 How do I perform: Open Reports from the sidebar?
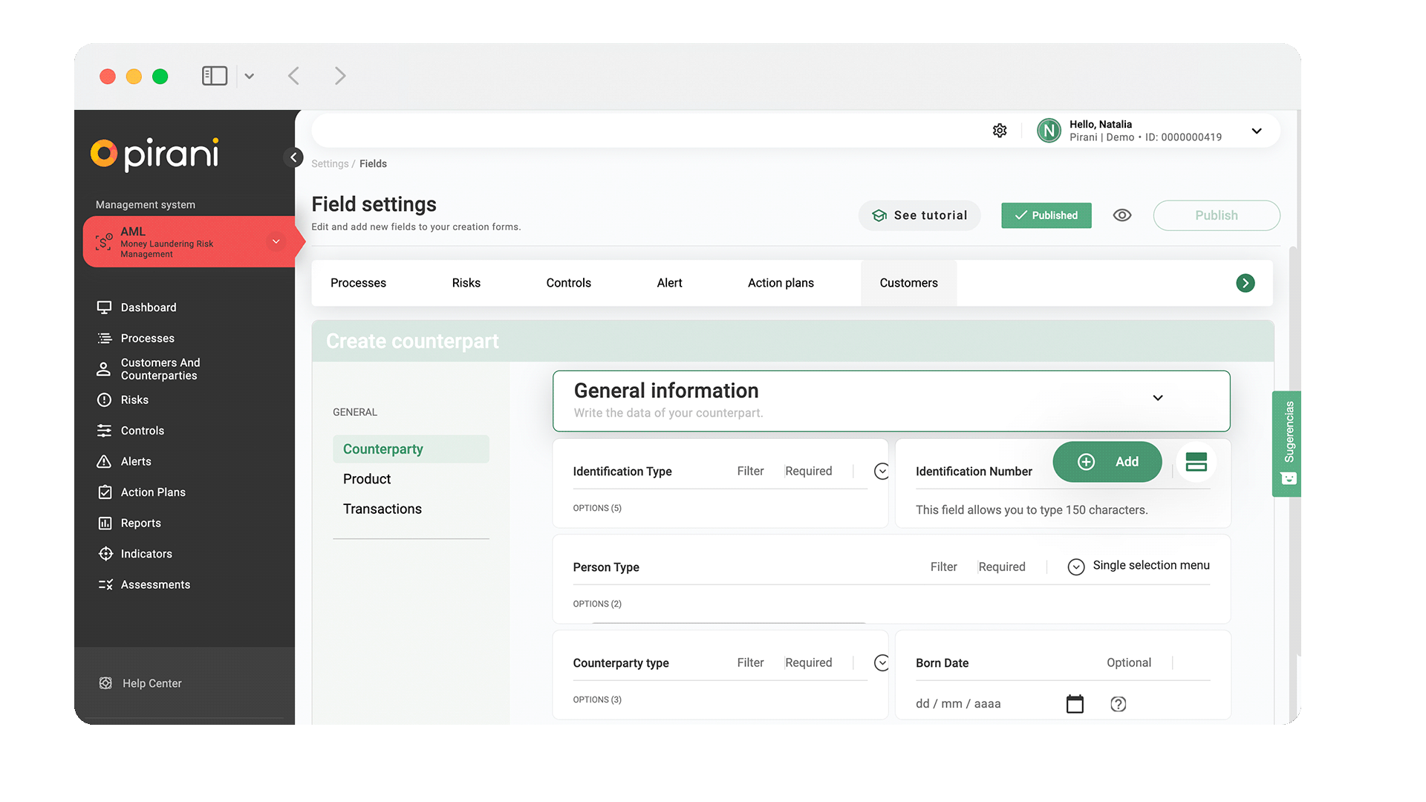(x=140, y=523)
